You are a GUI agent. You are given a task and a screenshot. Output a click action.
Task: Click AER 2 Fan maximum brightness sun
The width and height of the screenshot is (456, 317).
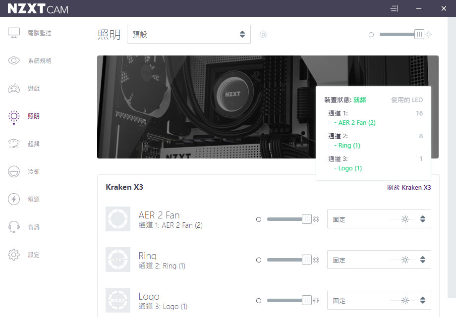316,219
